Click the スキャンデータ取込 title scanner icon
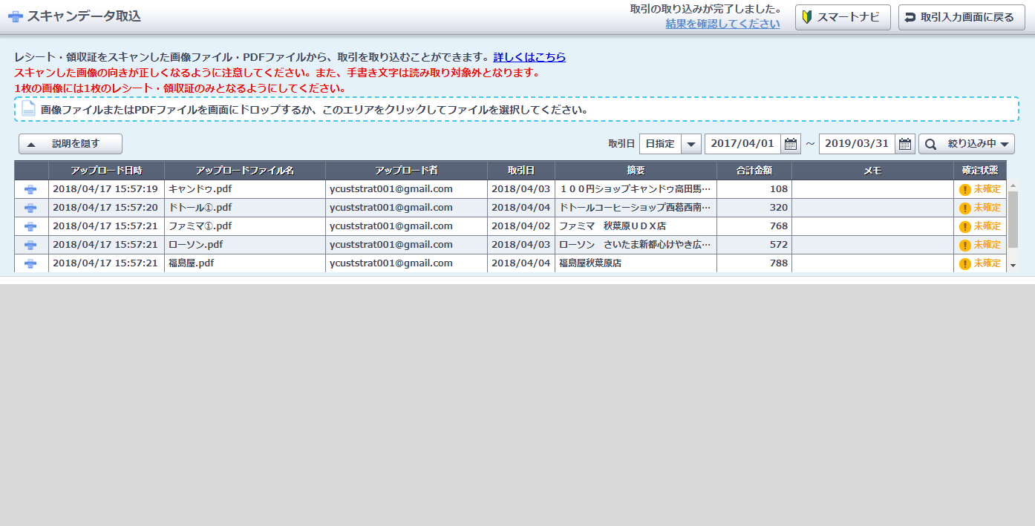 (x=15, y=16)
